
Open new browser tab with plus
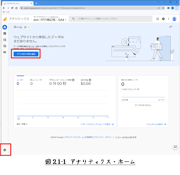tap(36, 3)
